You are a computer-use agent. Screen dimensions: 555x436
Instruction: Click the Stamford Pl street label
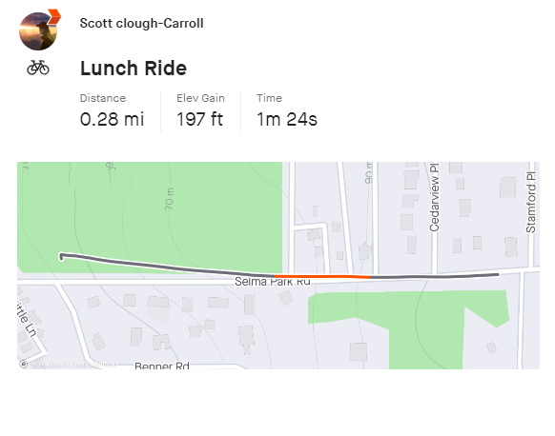(530, 202)
